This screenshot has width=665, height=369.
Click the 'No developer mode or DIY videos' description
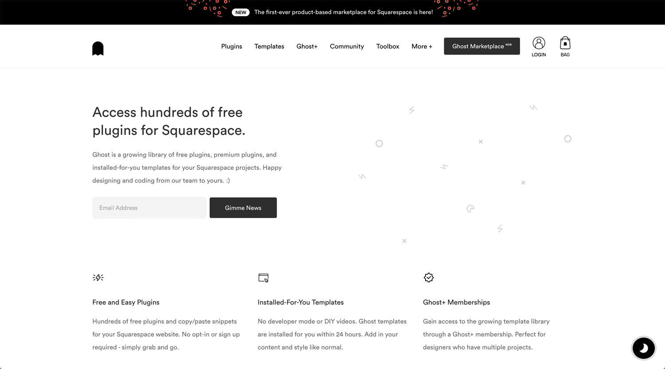tap(332, 334)
